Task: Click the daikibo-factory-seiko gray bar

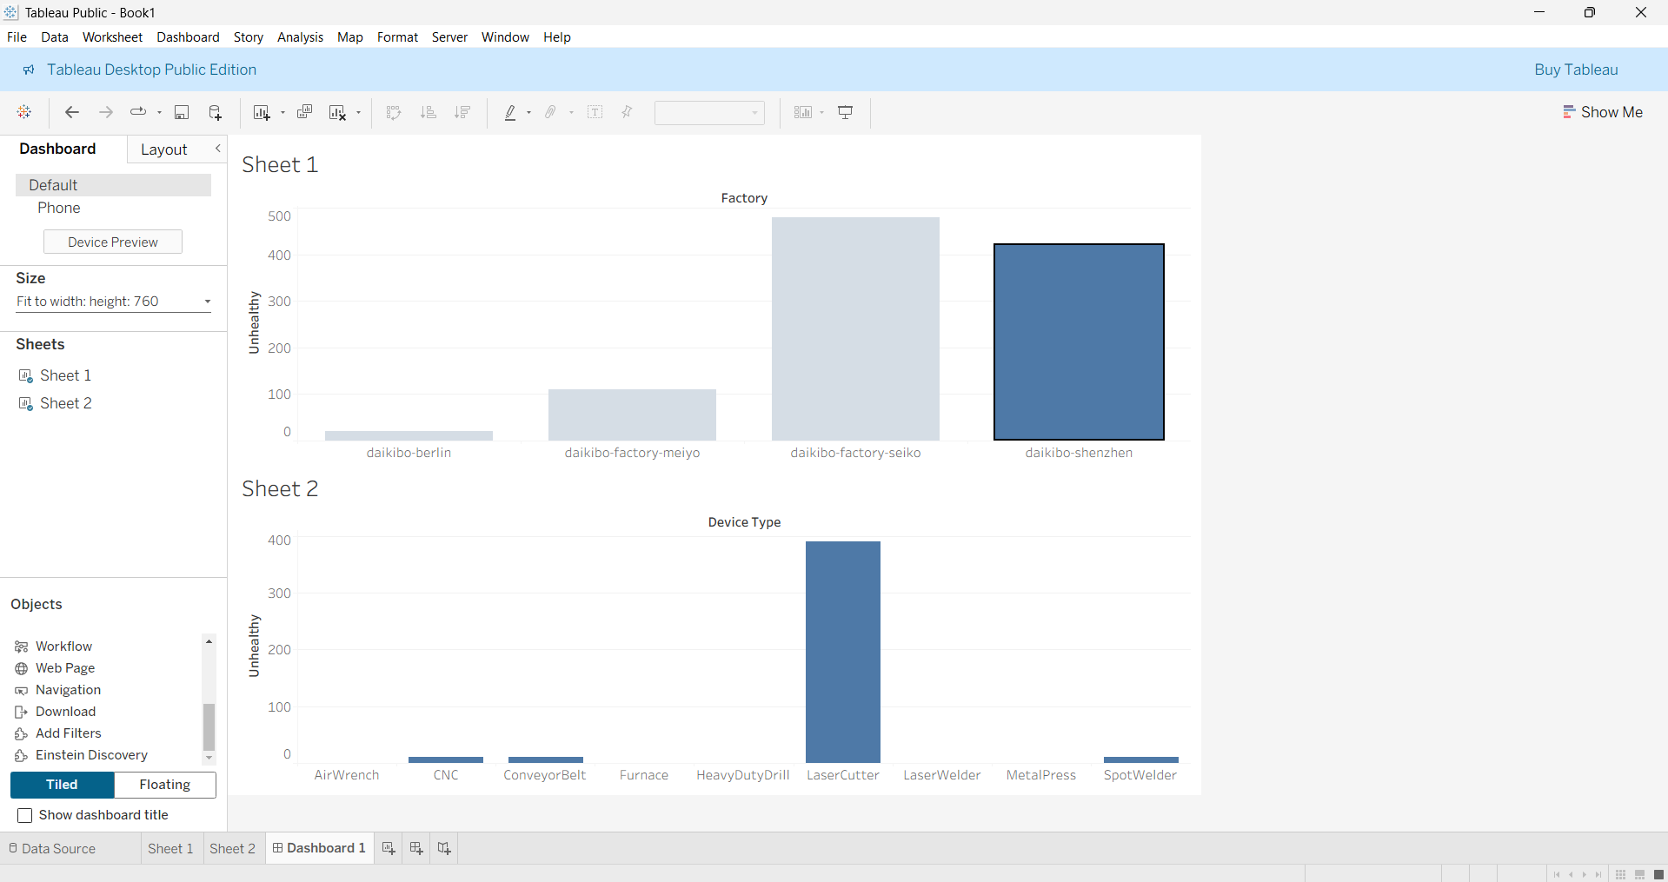Action: [x=855, y=328]
